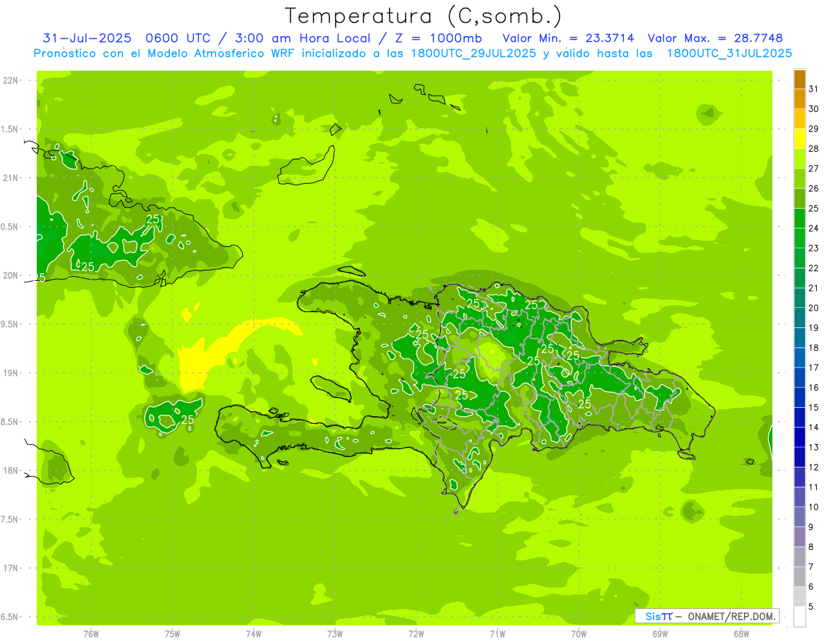Image resolution: width=832 pixels, height=643 pixels.
Task: Click the longitude axis label "72W"
Action: click(x=416, y=633)
